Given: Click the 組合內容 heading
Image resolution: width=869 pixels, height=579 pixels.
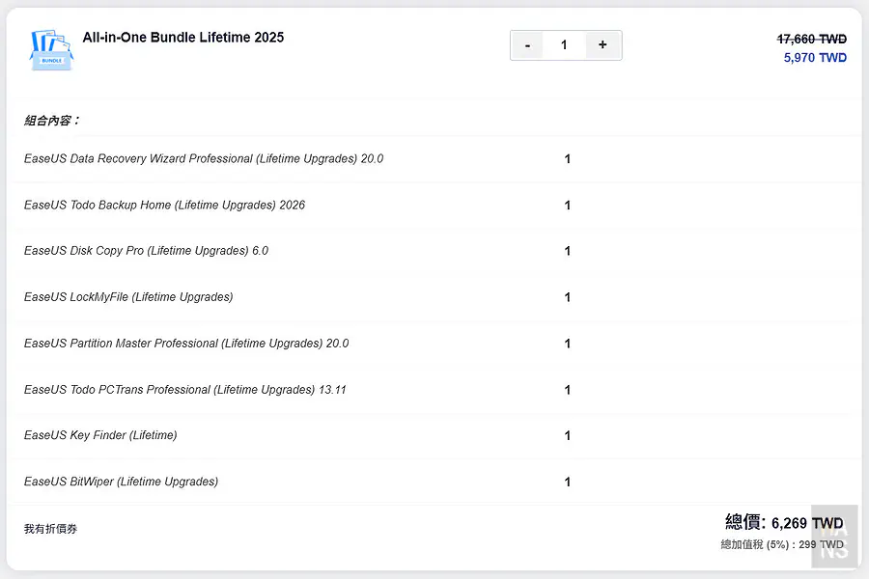Looking at the screenshot, I should coord(52,121).
